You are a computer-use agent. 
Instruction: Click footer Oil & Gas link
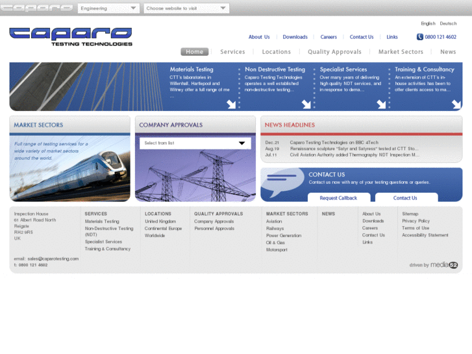click(275, 242)
